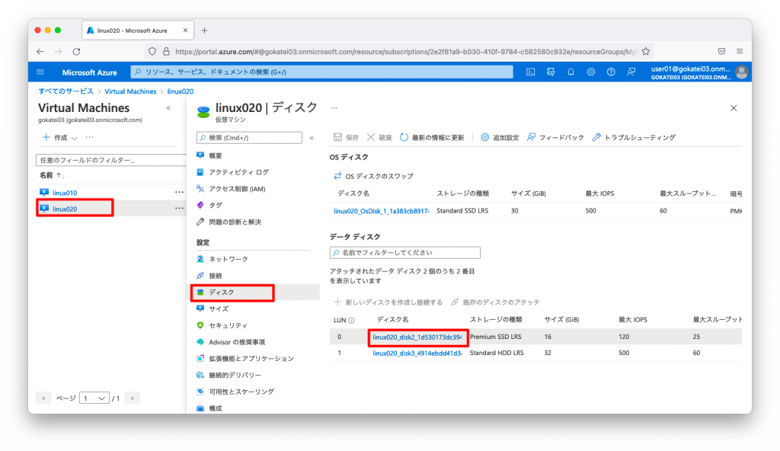Click 追加設定 toolbar button
This screenshot has height=451, width=780.
500,137
